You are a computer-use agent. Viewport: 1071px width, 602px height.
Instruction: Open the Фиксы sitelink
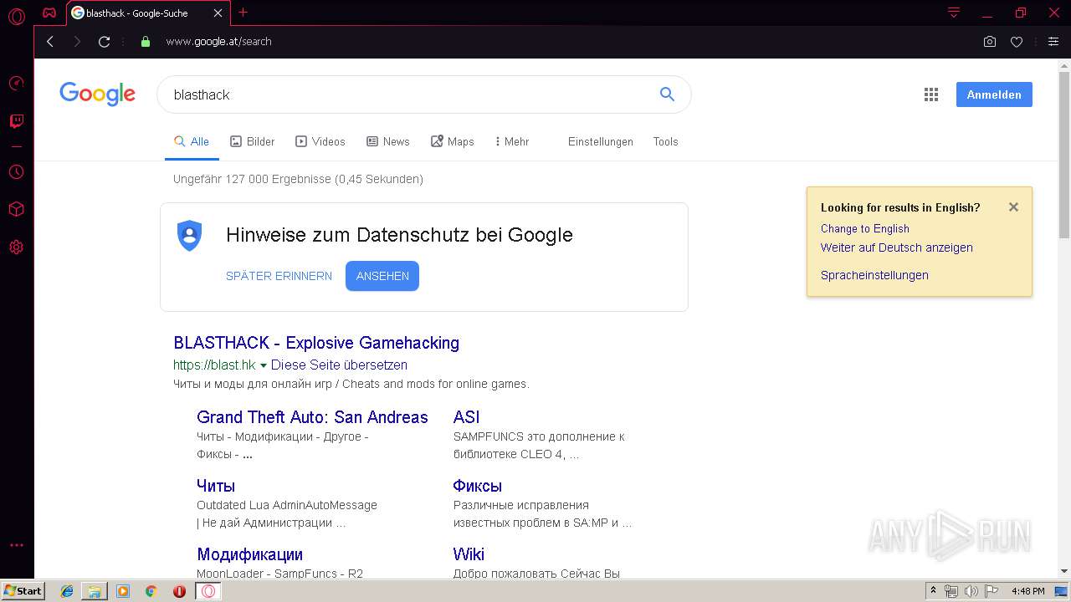pyautogui.click(x=478, y=486)
